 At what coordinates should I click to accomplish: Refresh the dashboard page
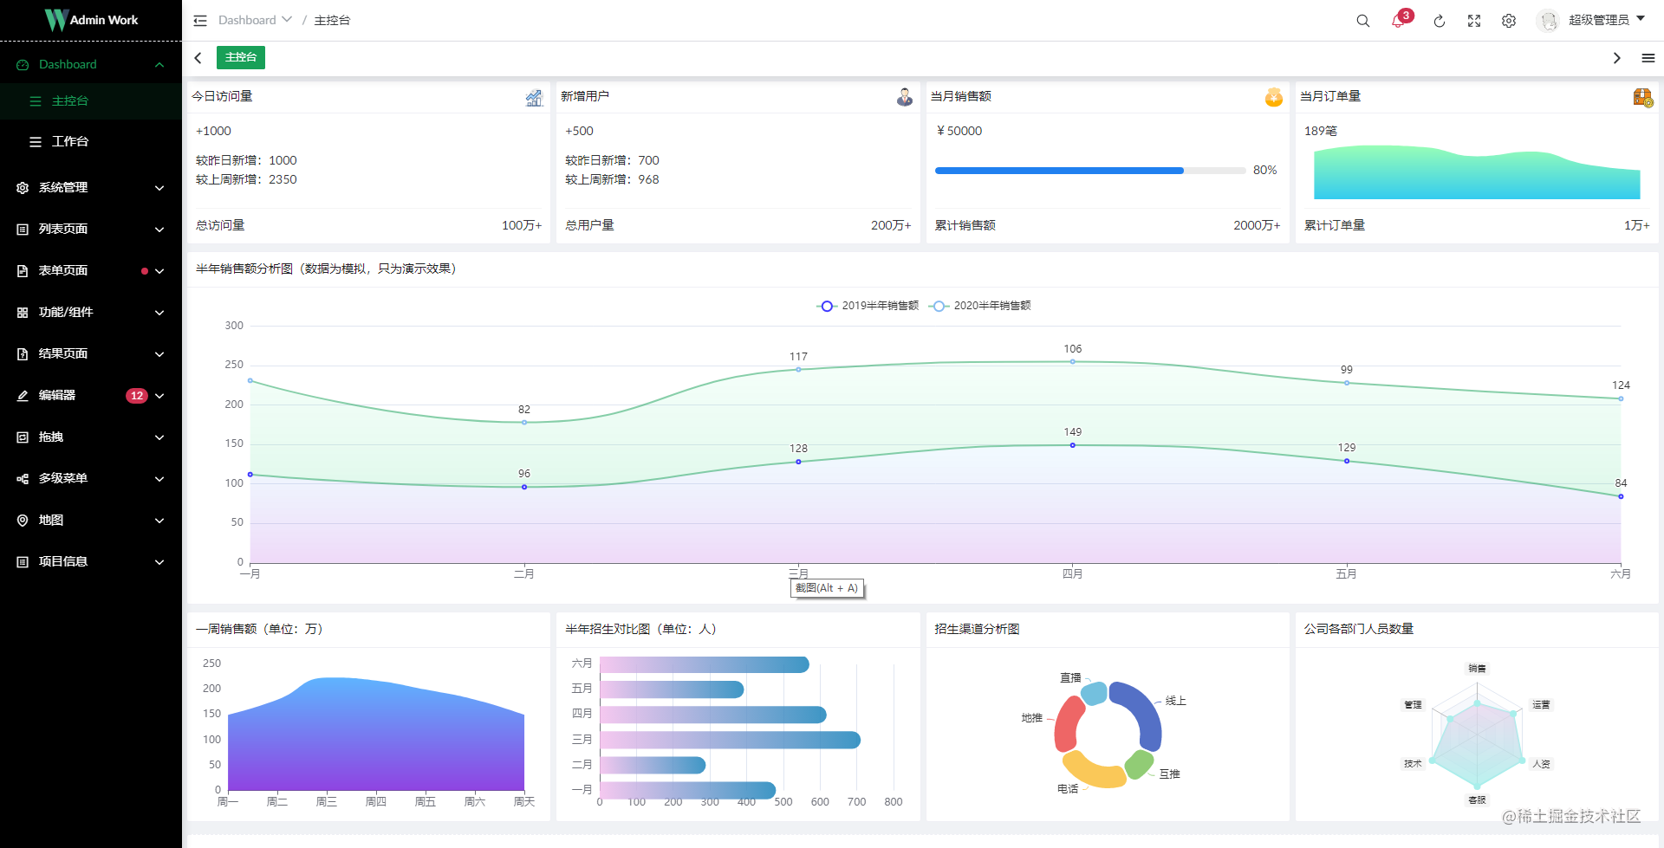coord(1440,20)
